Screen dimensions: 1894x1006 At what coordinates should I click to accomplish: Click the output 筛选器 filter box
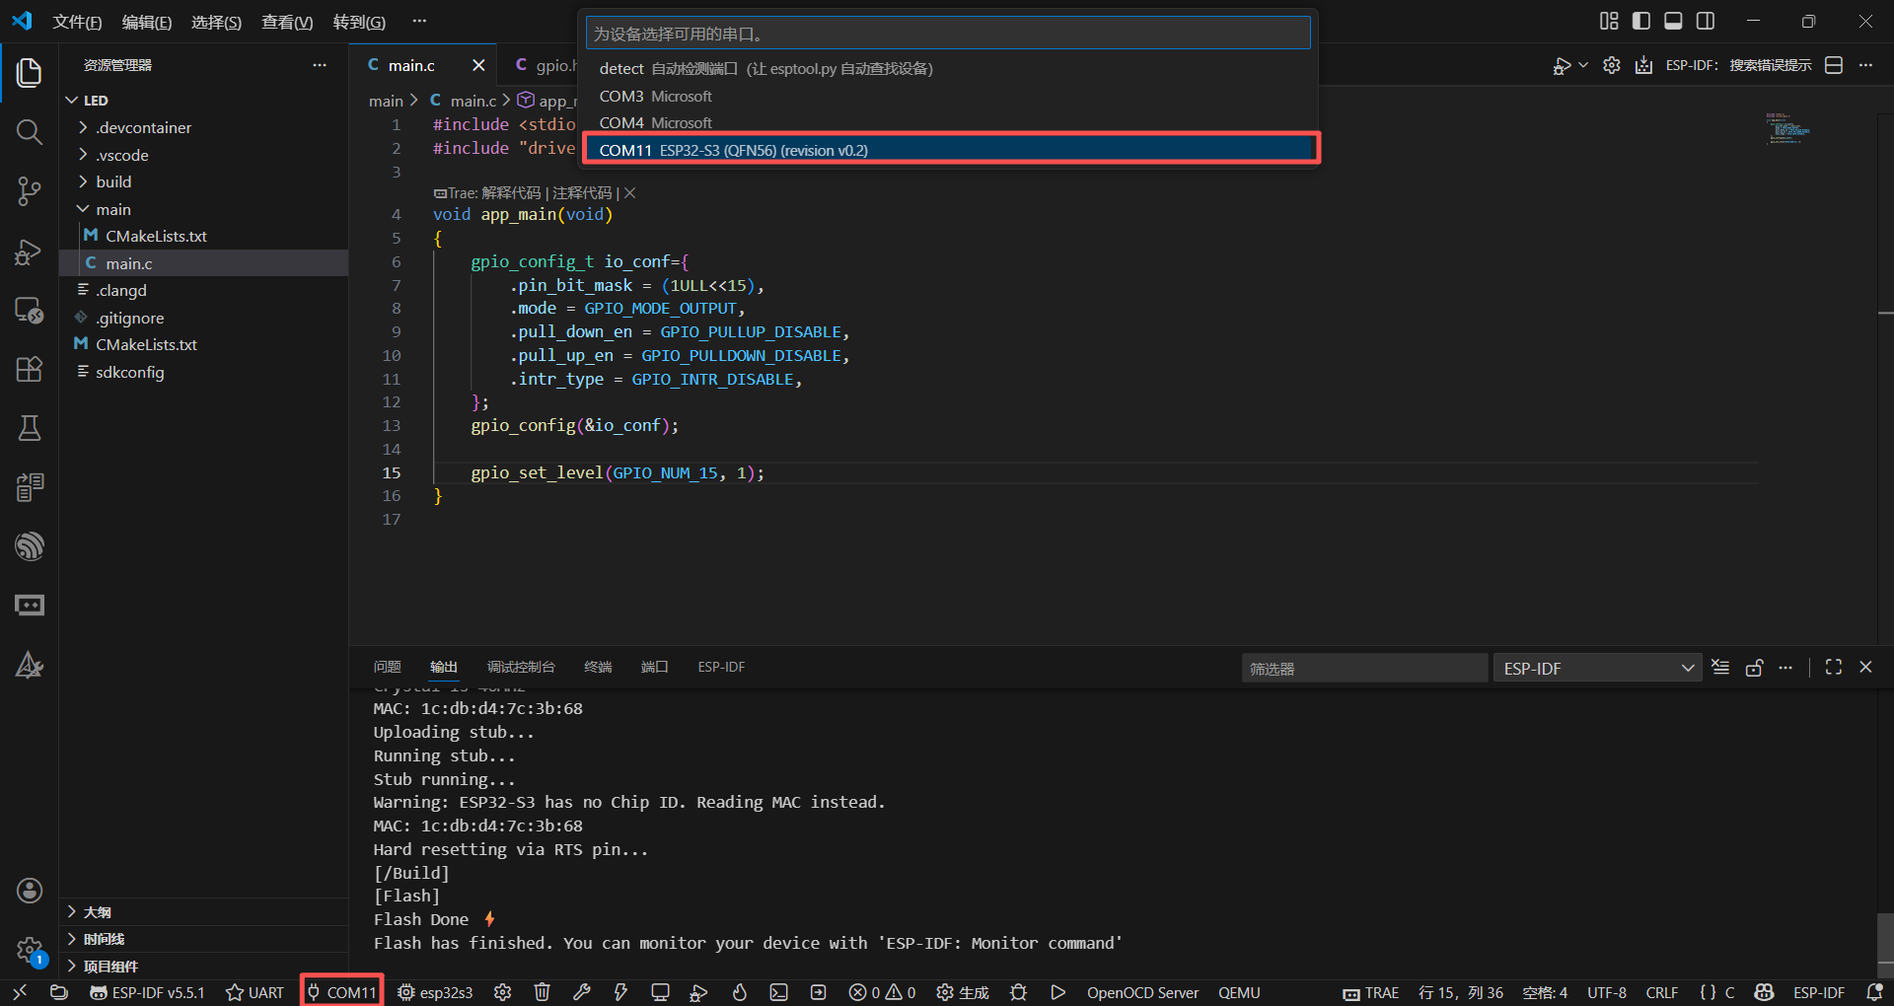click(1364, 668)
